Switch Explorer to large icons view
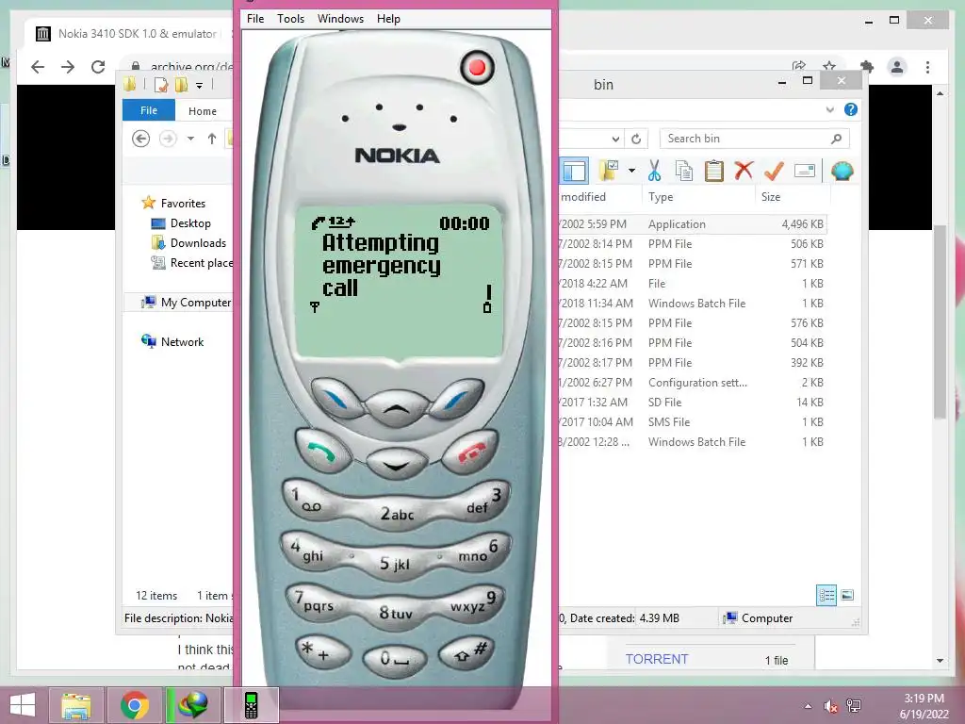Viewport: 965px width, 724px height. tap(847, 595)
